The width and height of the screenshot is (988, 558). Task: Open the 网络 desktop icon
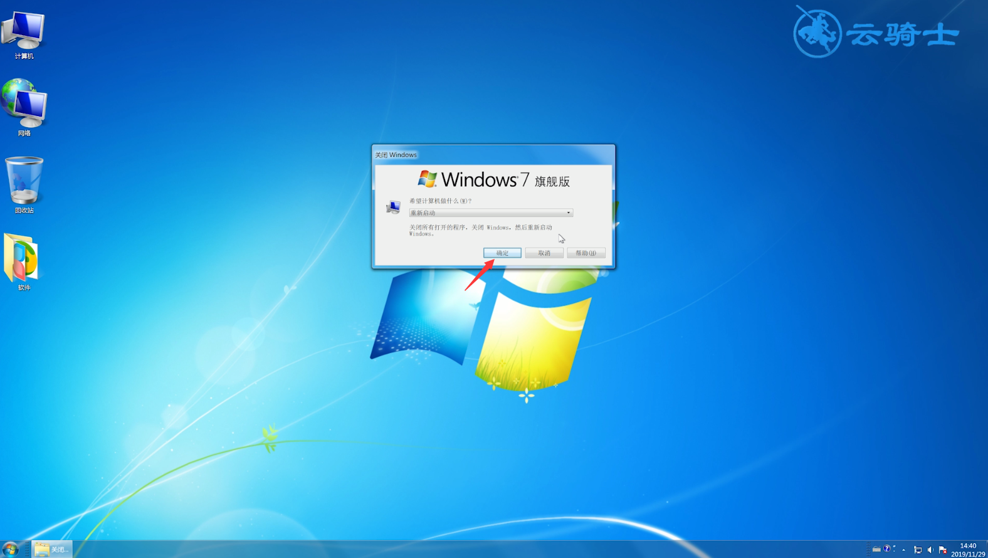click(x=24, y=107)
